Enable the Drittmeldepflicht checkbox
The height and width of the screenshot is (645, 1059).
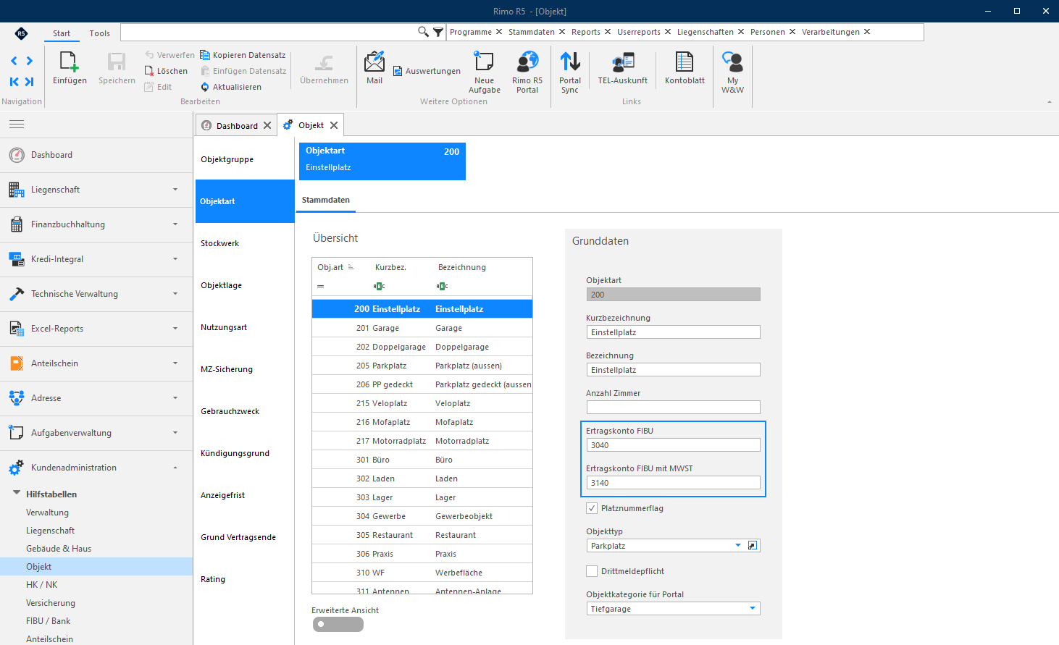[592, 571]
